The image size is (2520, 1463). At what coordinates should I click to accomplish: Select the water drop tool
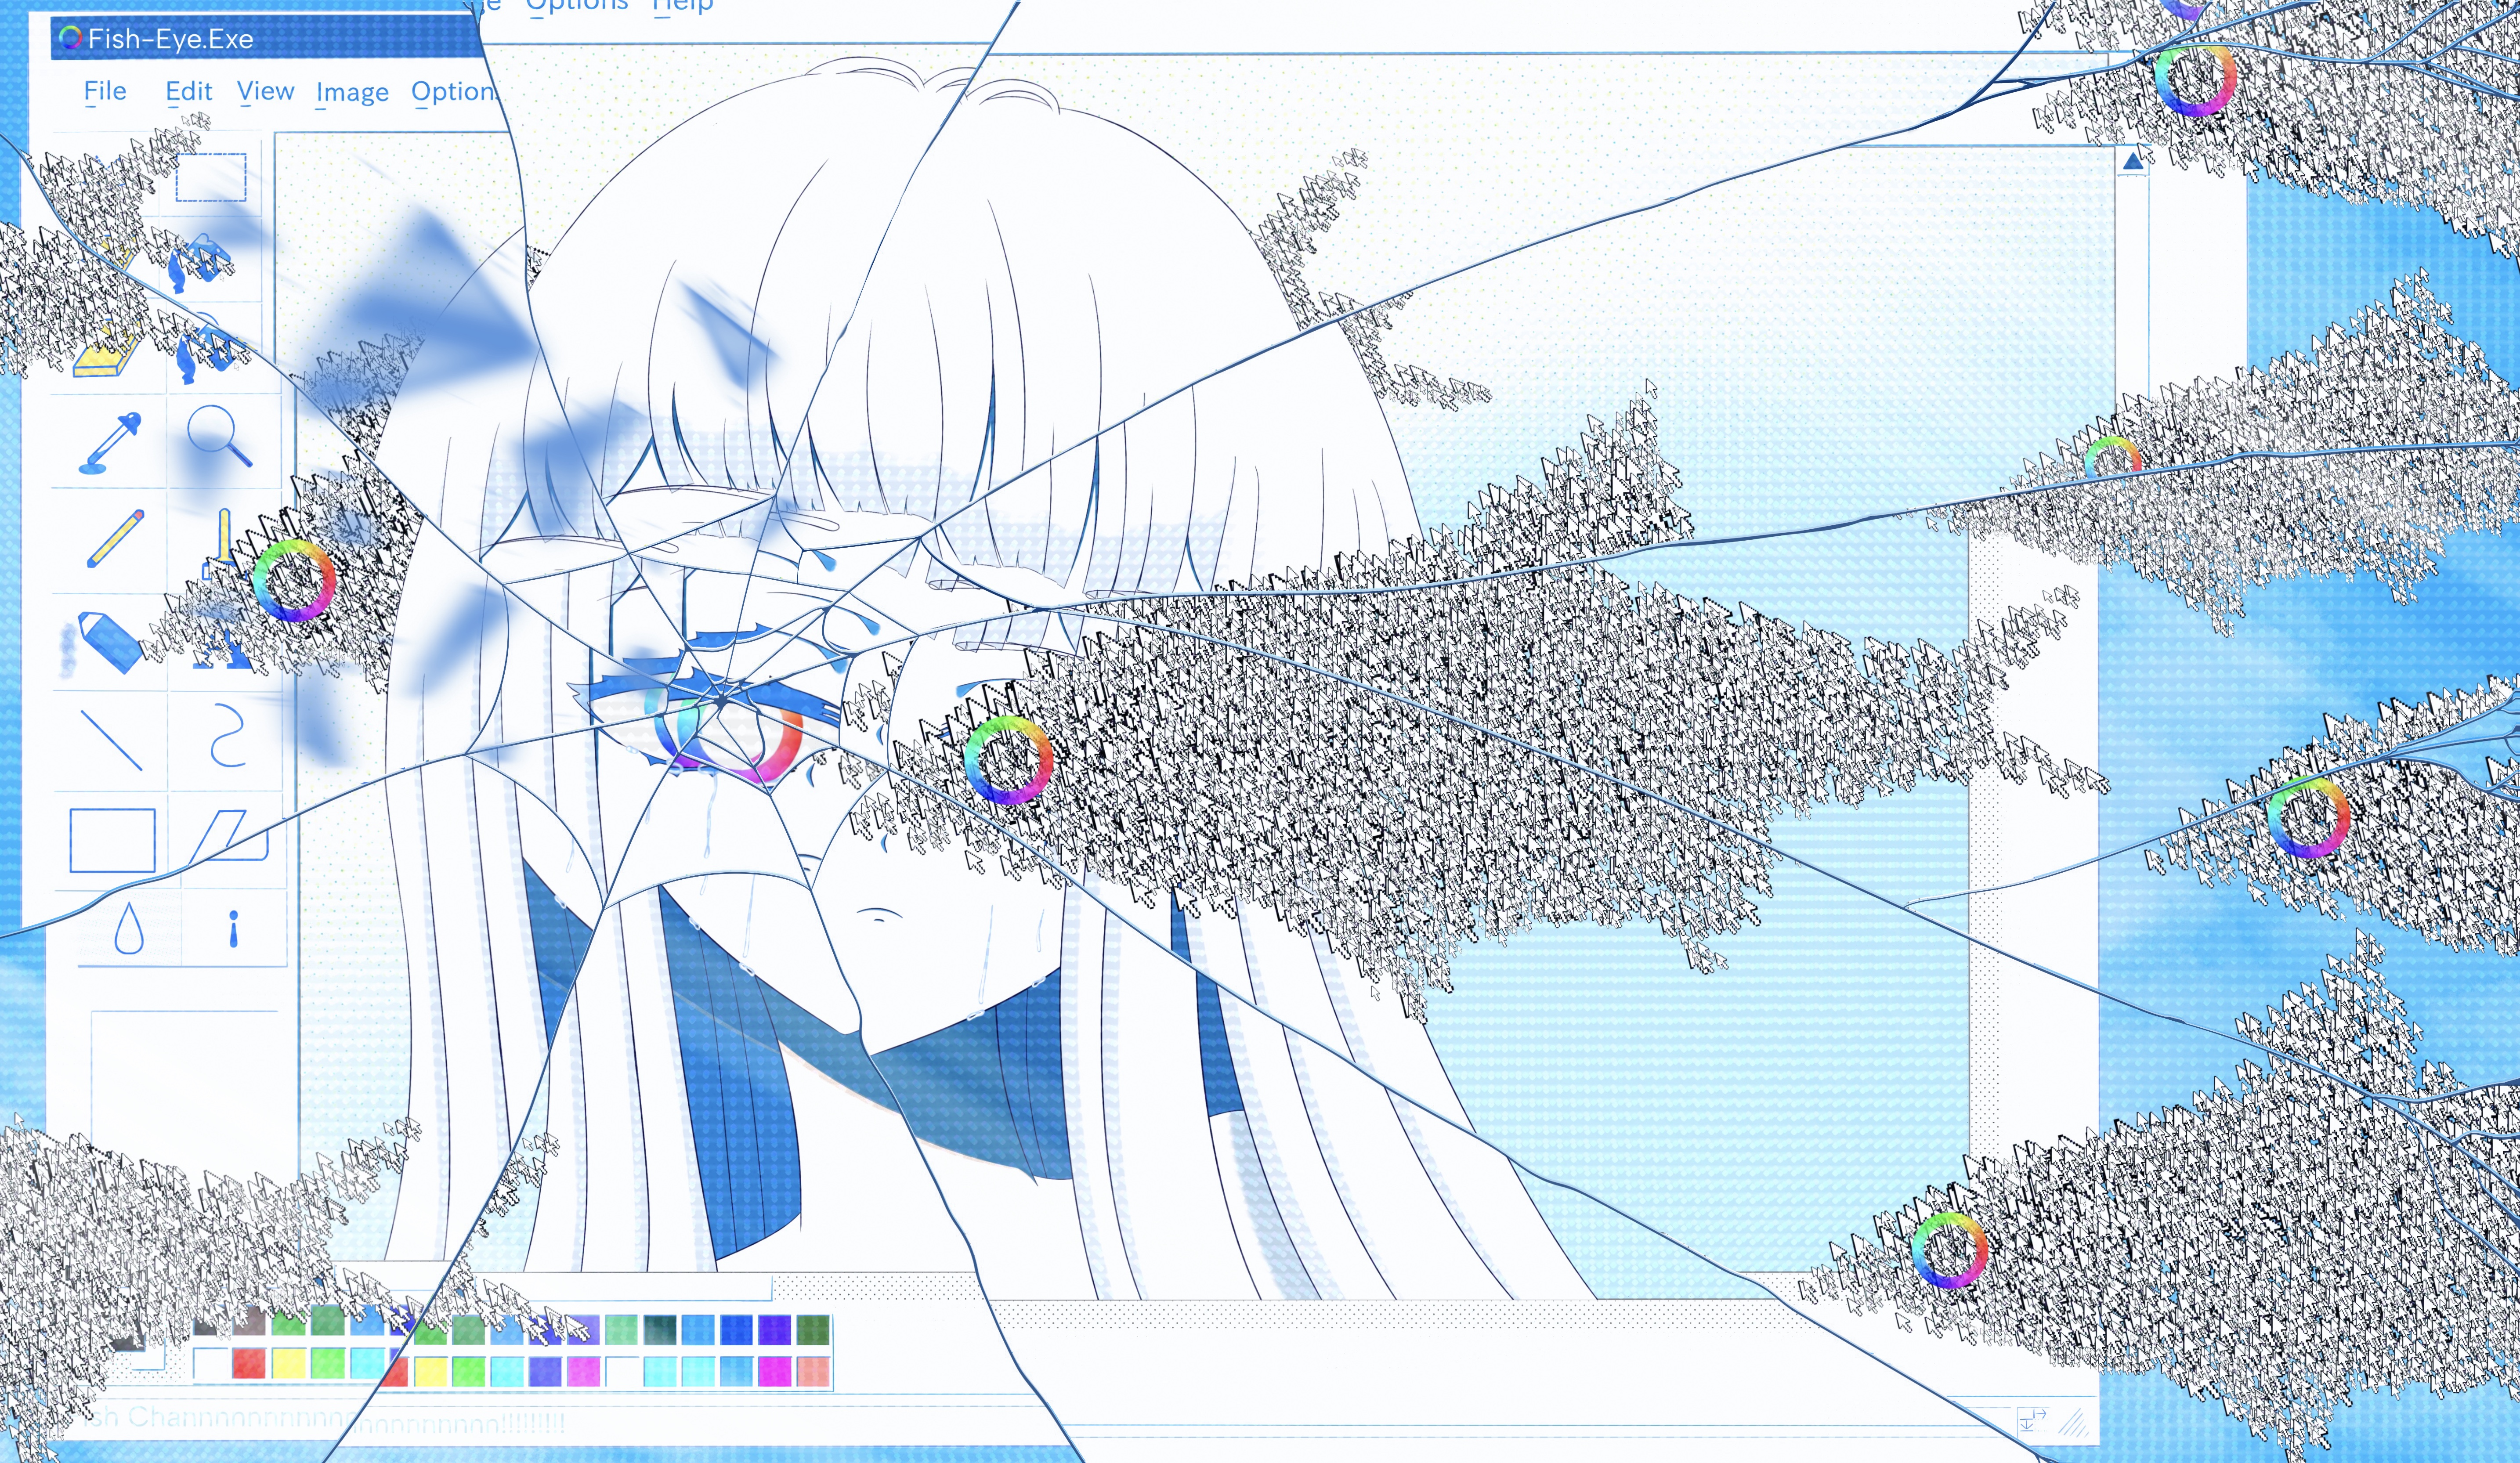pos(129,928)
